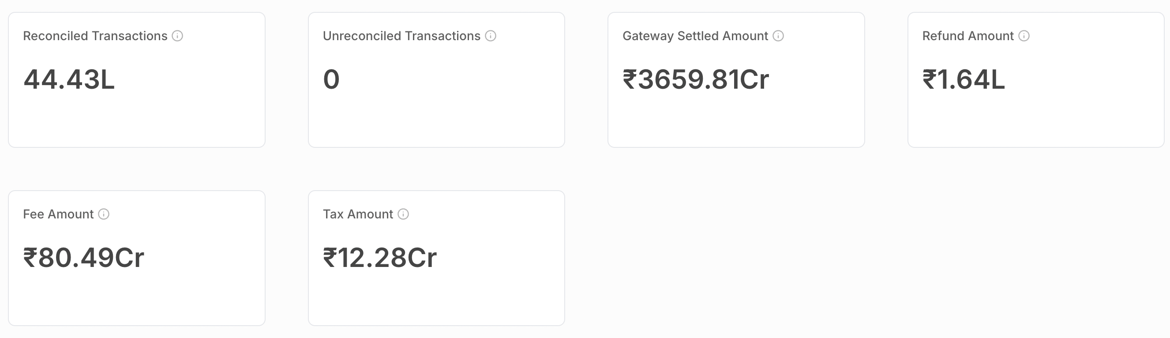The image size is (1170, 338).
Task: Click the 44.43L reconciled value
Action: point(69,79)
